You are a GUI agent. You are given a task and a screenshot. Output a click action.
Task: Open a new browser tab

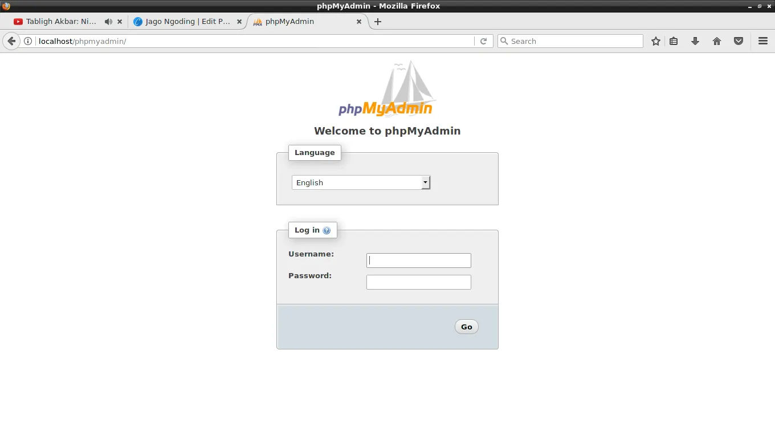pos(377,22)
